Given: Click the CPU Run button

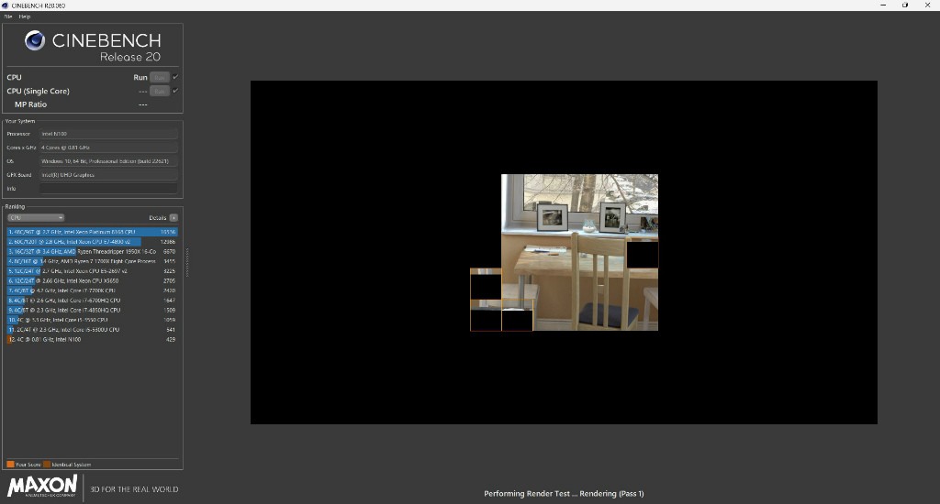Looking at the screenshot, I should pyautogui.click(x=160, y=77).
